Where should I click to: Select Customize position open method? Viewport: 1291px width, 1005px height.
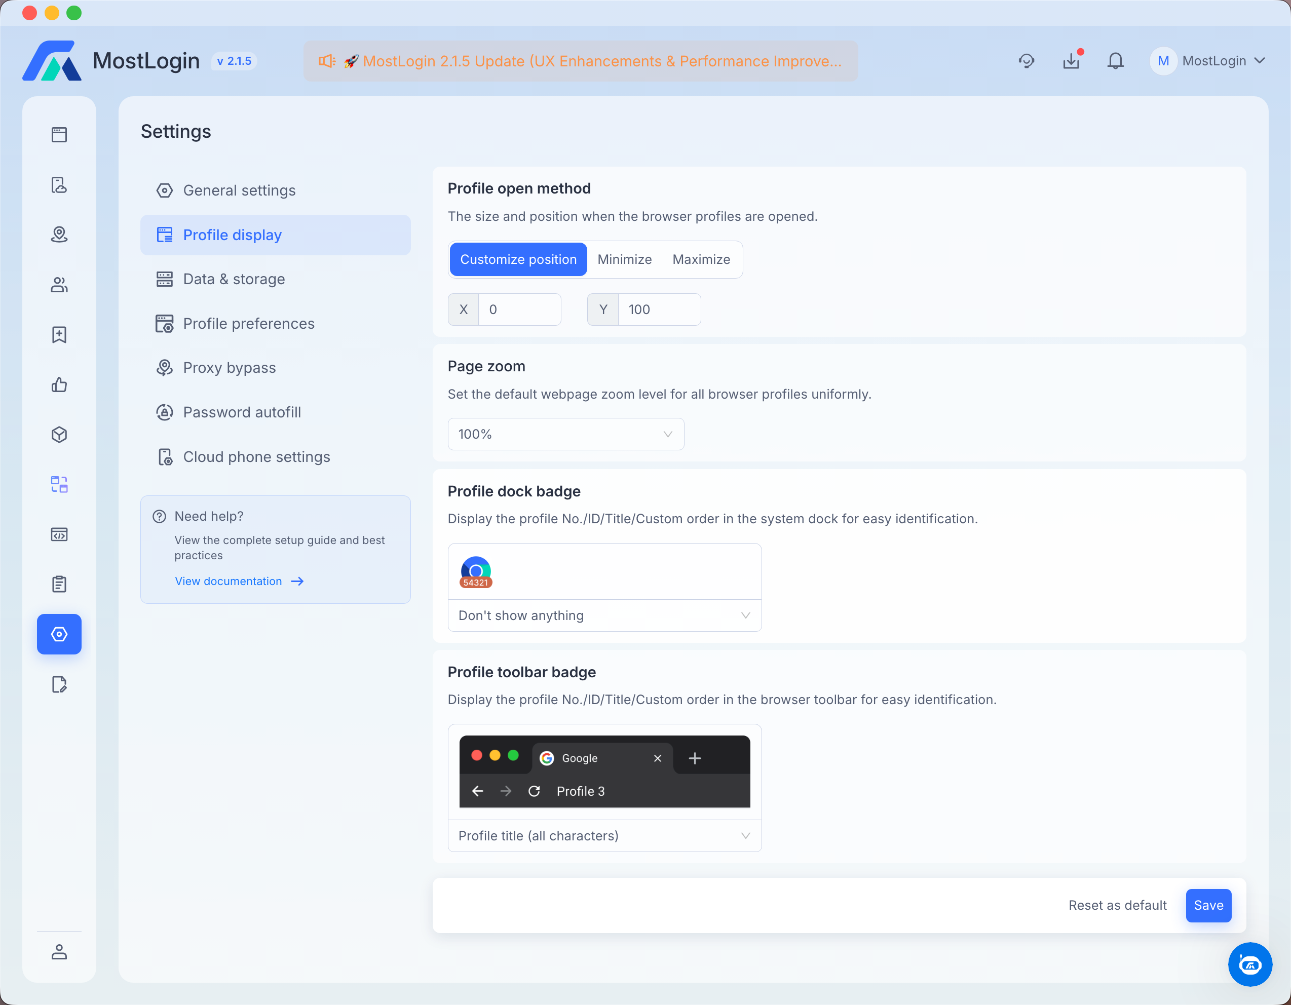[518, 259]
